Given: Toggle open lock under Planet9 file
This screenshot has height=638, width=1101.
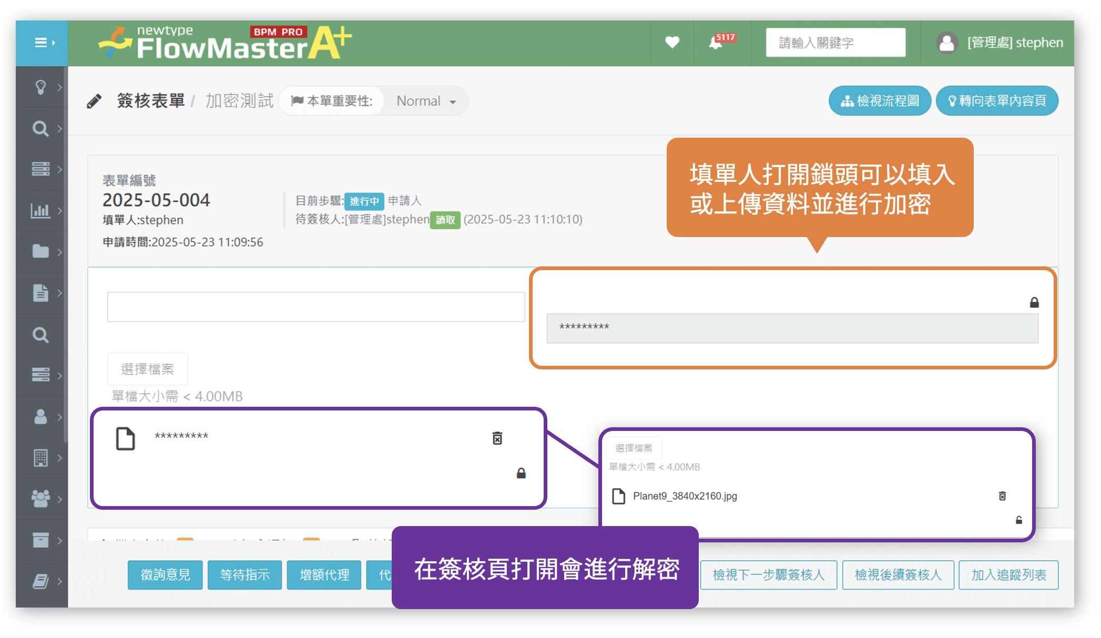Looking at the screenshot, I should 1018,520.
